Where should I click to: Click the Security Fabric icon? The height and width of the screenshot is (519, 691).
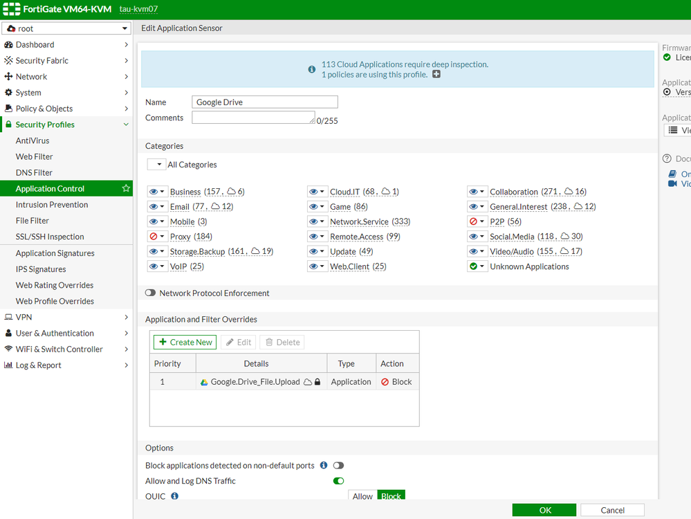point(8,60)
